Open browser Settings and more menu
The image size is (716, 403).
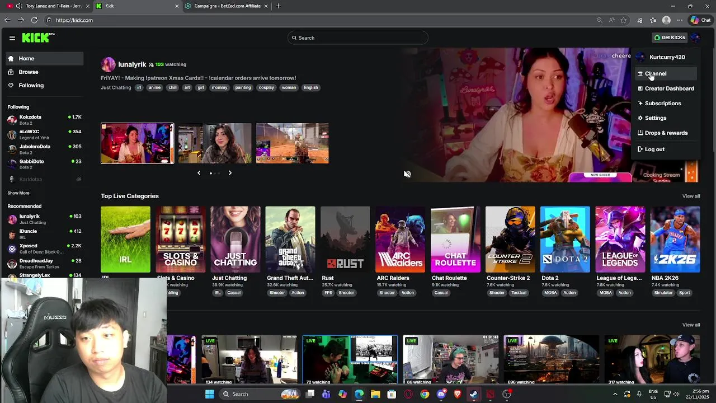[x=680, y=20]
